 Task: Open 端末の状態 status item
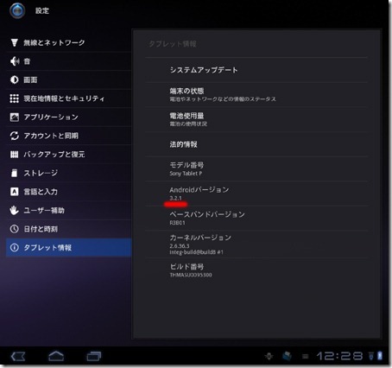[256, 95]
